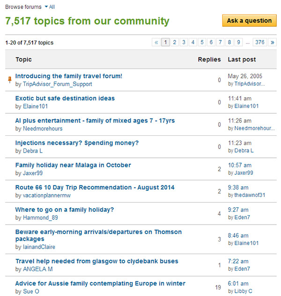Select page 9 in pagination
The width and height of the screenshot is (281, 296).
coord(238,42)
